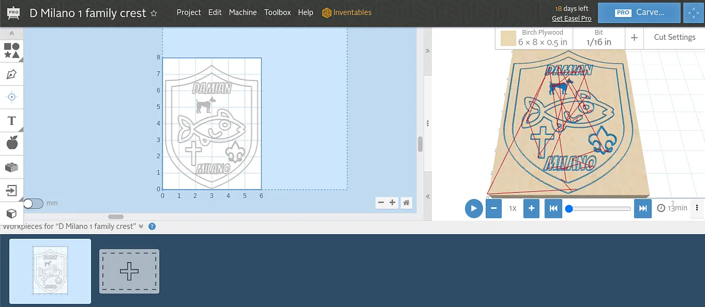Viewport: 705px width, 307px height.
Task: Star the project as favorite
Action: coord(154,13)
